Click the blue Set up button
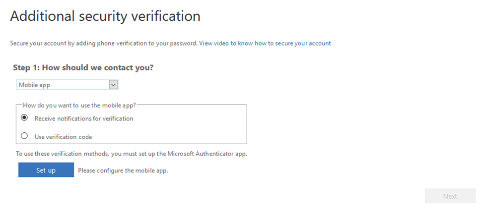The image size is (484, 222). (46, 170)
